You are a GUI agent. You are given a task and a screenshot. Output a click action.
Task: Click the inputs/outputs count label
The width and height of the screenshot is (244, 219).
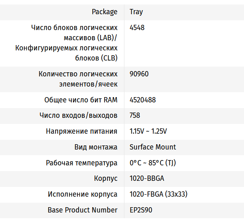pyautogui.click(x=78, y=115)
